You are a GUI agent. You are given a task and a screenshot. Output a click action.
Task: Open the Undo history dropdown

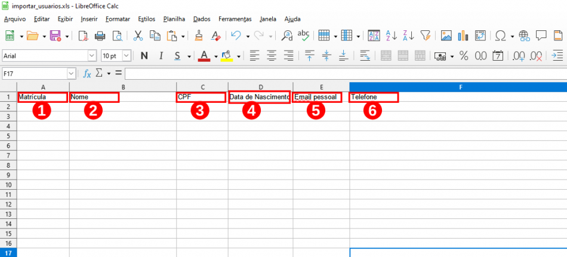pos(248,36)
